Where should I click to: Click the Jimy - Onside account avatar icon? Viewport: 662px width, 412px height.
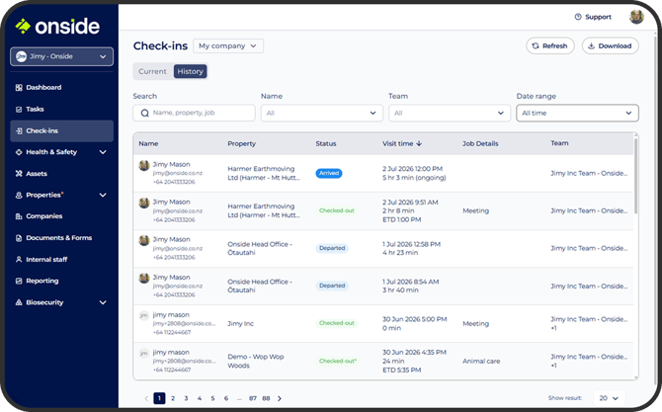(21, 56)
